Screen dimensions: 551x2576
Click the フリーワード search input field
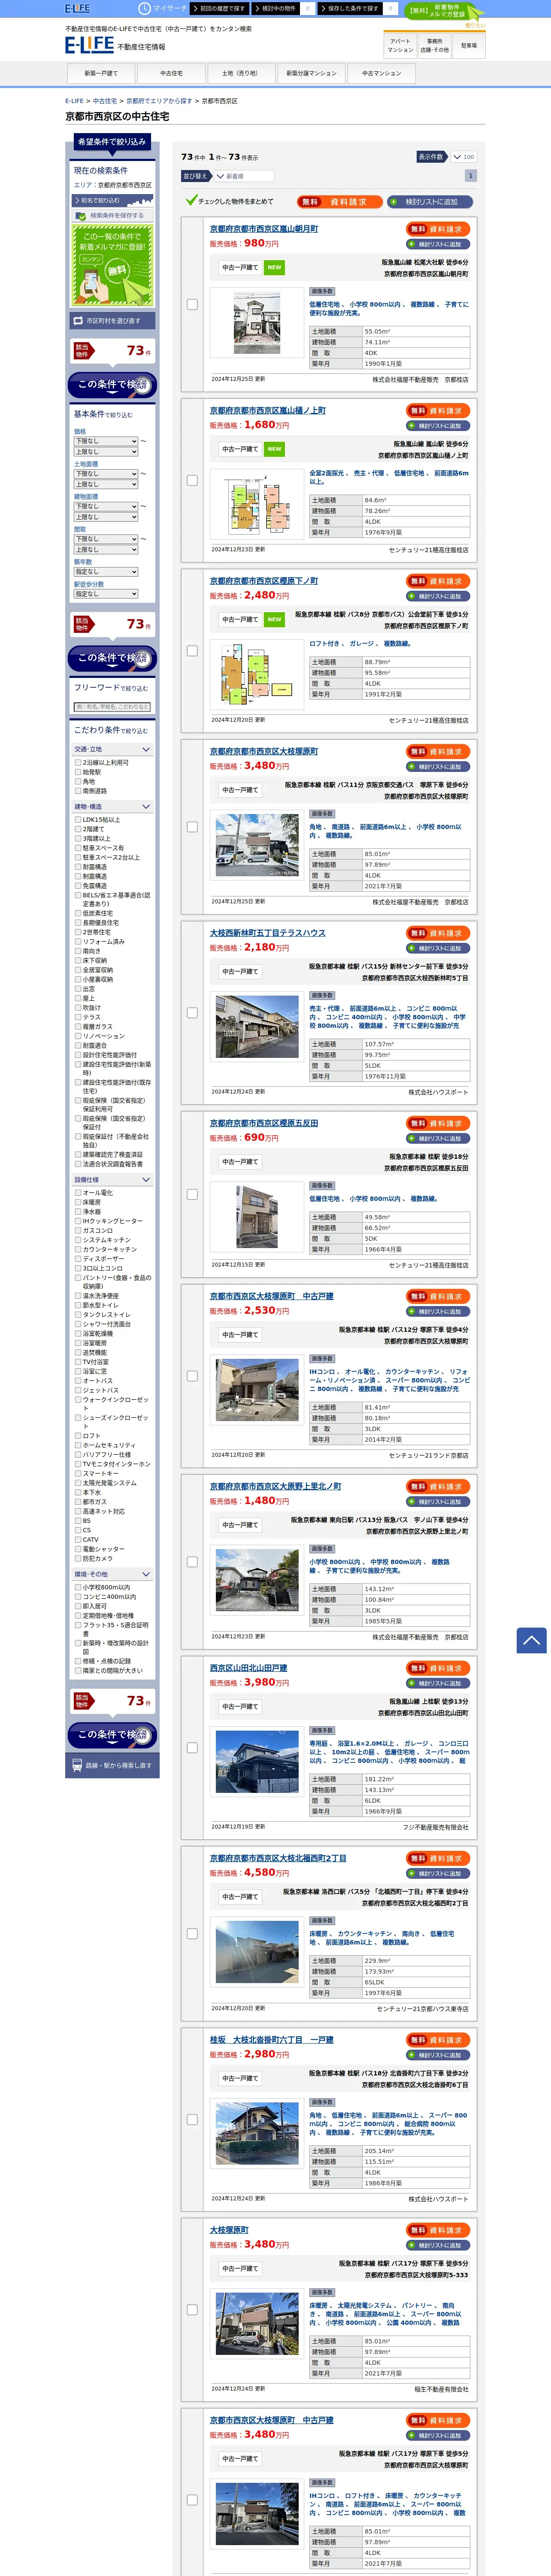tap(112, 707)
